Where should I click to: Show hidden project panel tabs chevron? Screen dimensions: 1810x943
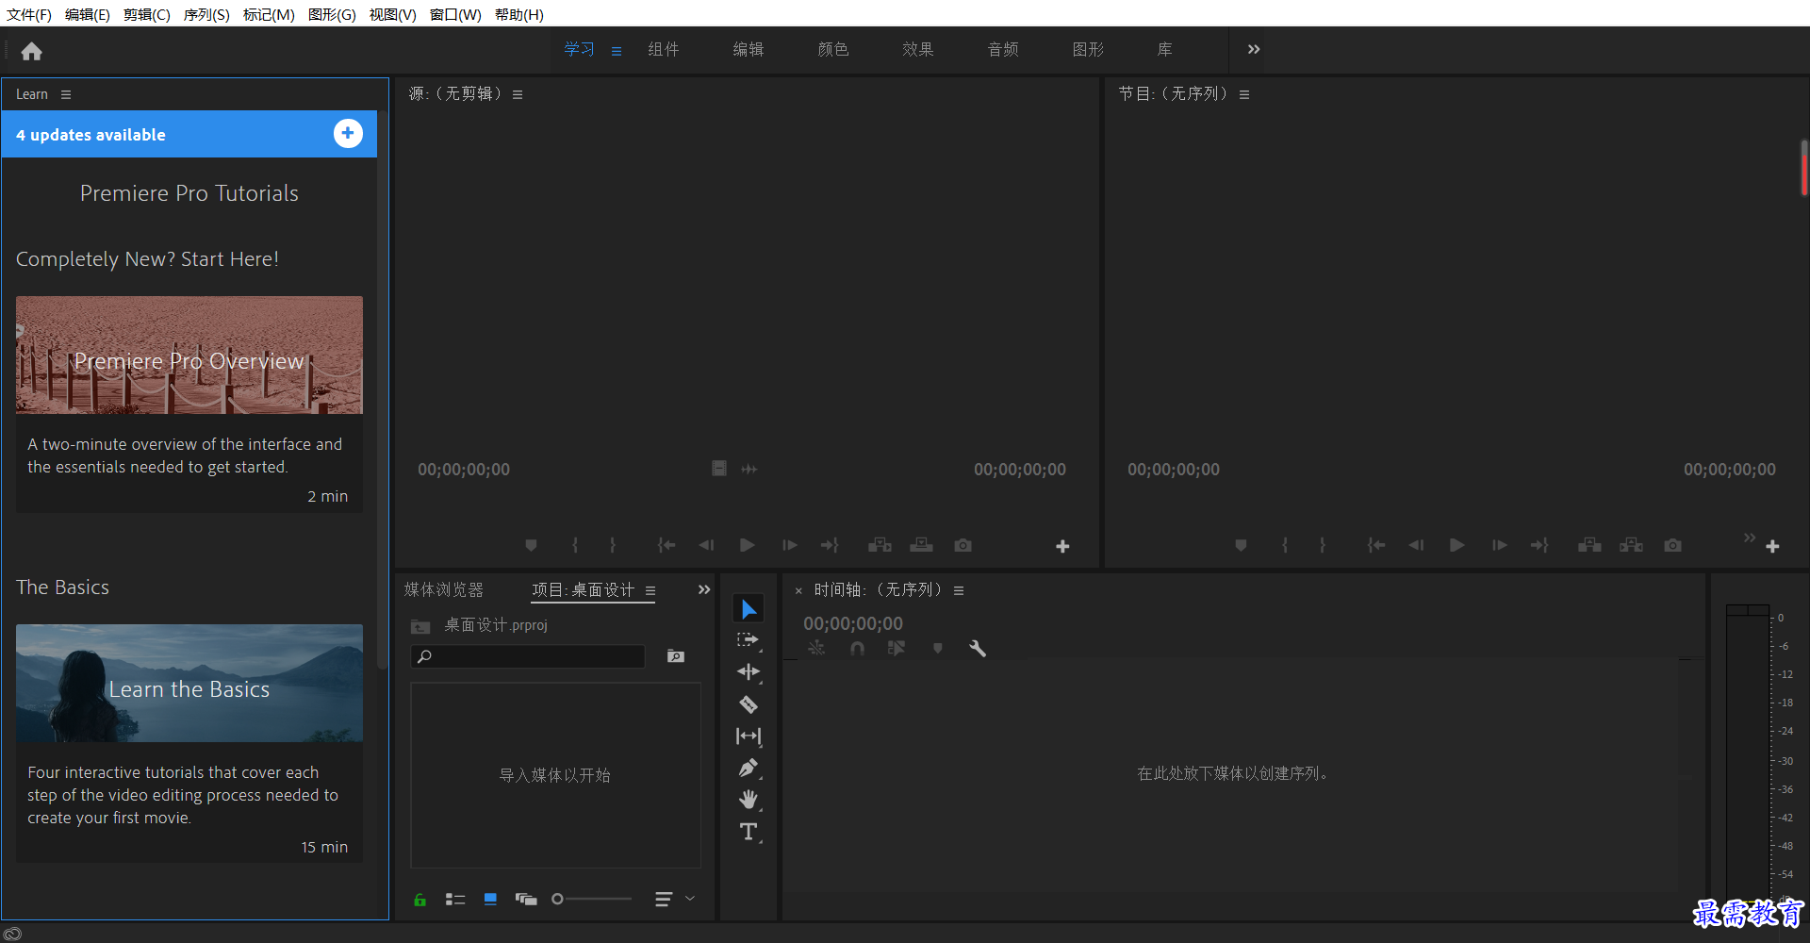[x=704, y=589]
